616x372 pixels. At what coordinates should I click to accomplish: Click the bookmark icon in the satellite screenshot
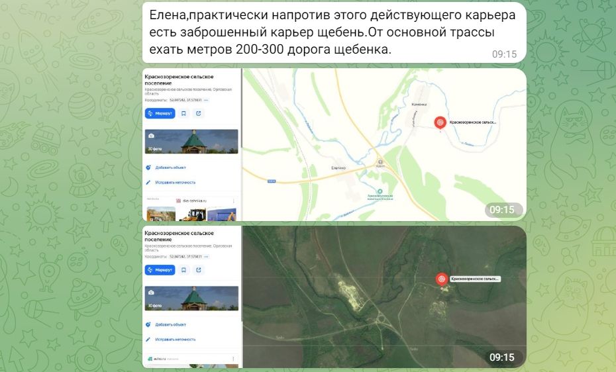[184, 270]
